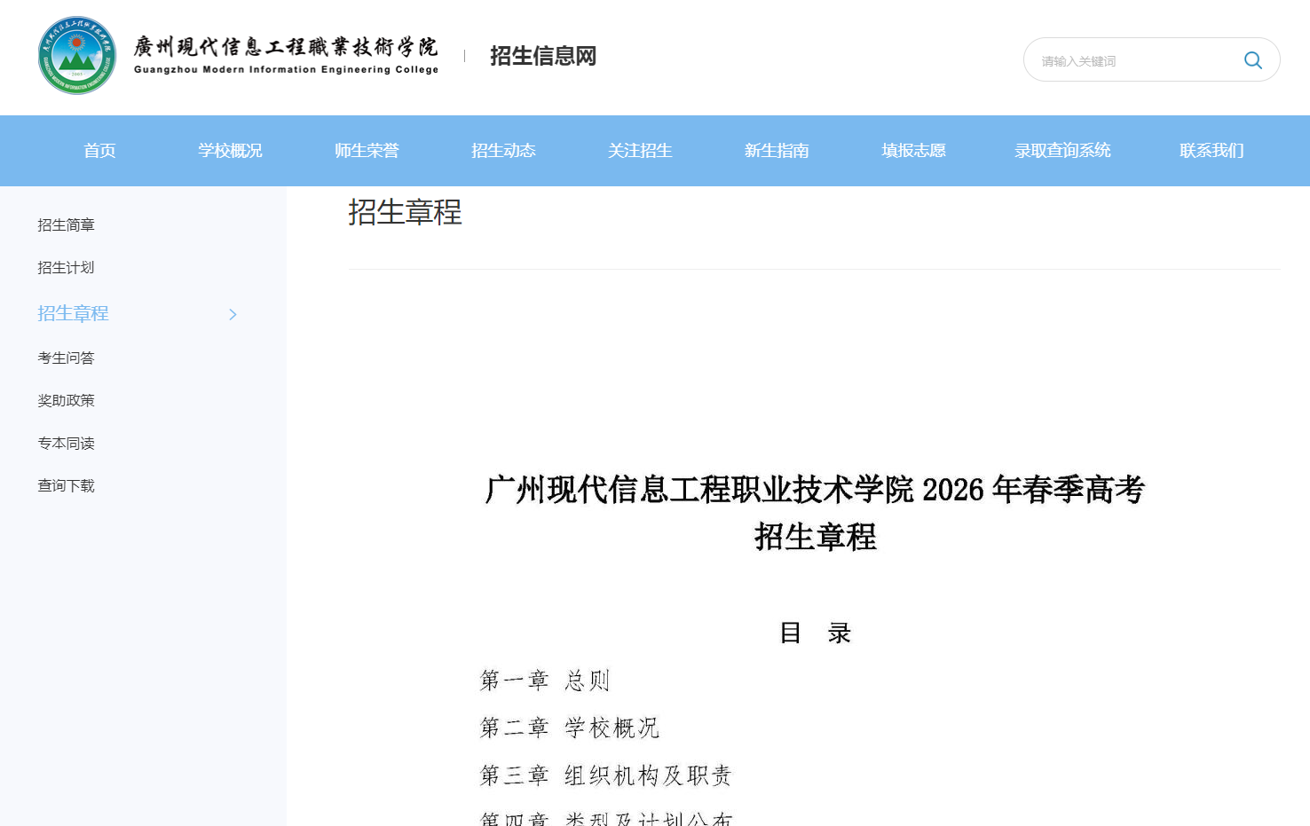Select 查询下载 in the sidebar
Image resolution: width=1310 pixels, height=826 pixels.
[66, 485]
